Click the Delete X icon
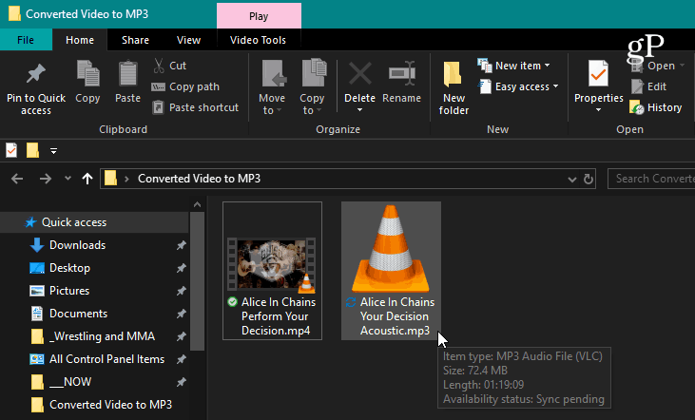Screen dimensions: 695x420 (x=360, y=73)
